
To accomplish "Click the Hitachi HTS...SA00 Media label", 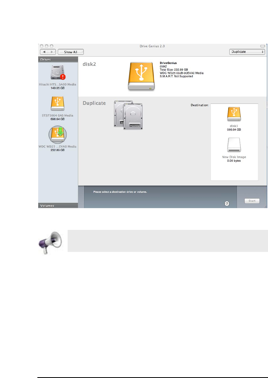I will pyautogui.click(x=58, y=84).
